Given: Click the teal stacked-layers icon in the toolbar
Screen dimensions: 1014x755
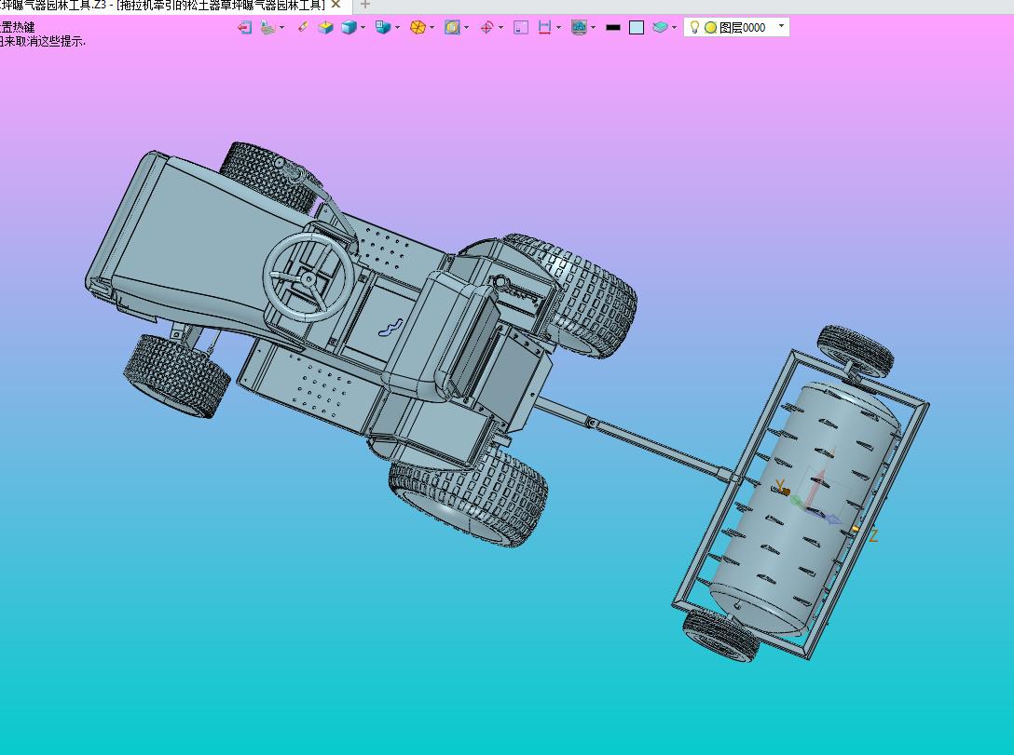Looking at the screenshot, I should [660, 27].
